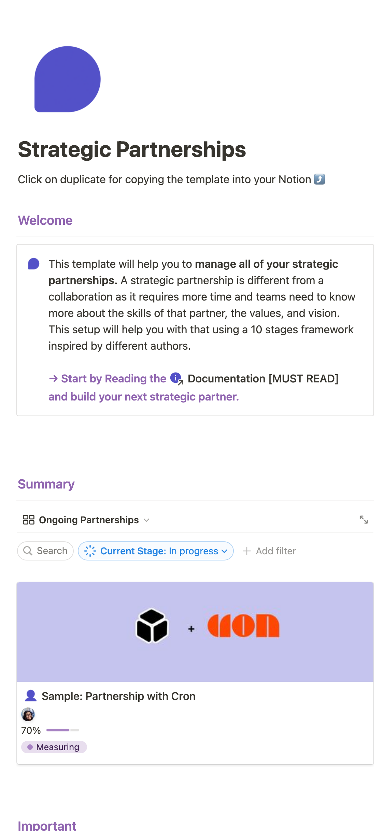This screenshot has width=384, height=831.
Task: Click the large purple page icon
Action: coord(68,79)
